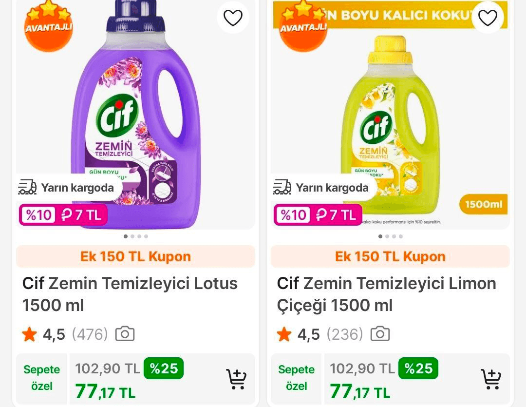Select the second carousel dot under Lotus image
The image size is (526, 407).
[x=132, y=236]
